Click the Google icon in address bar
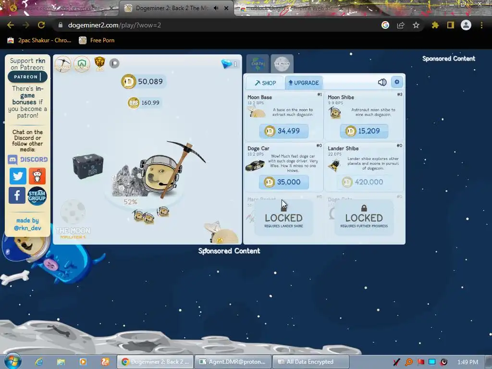492x369 pixels. point(385,25)
